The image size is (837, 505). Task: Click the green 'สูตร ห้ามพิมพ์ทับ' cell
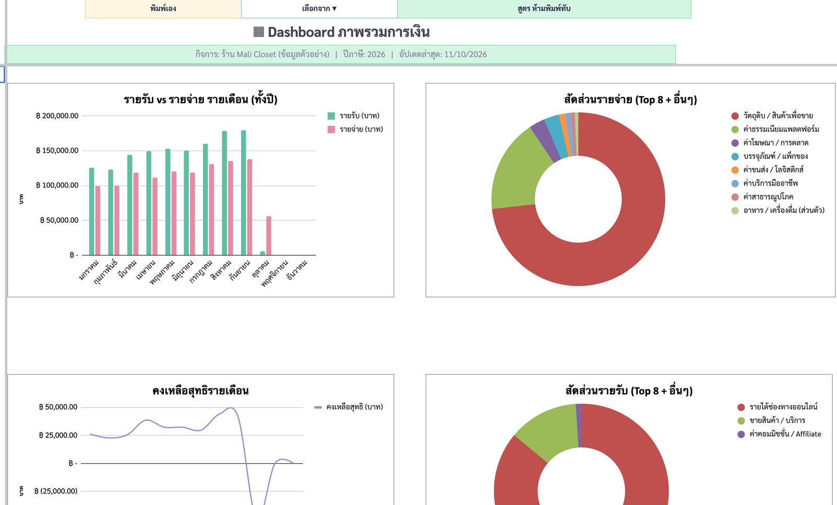pyautogui.click(x=544, y=9)
